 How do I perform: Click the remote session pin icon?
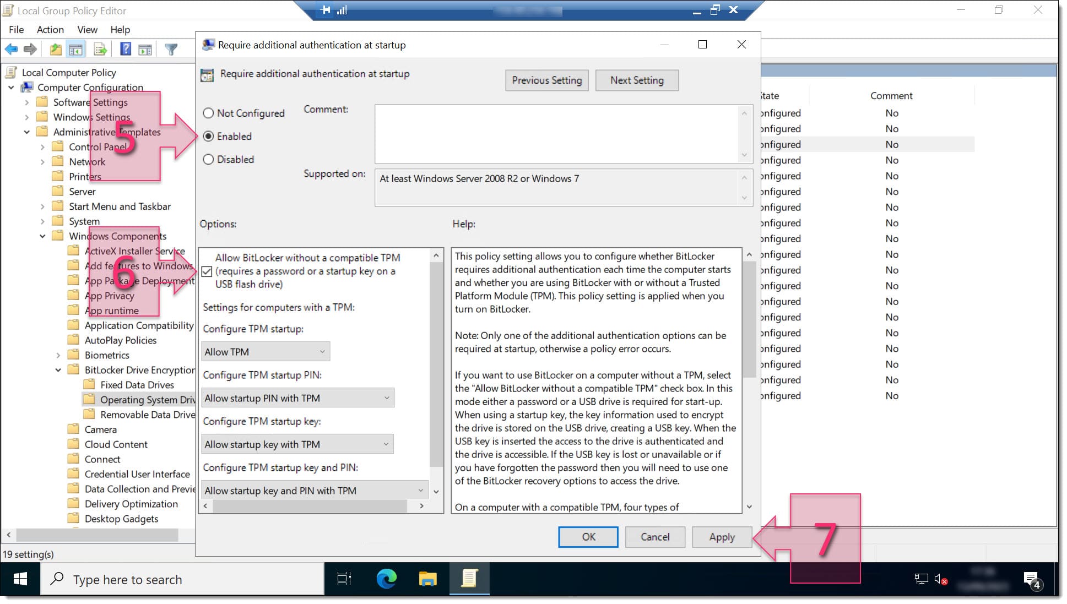pos(326,10)
